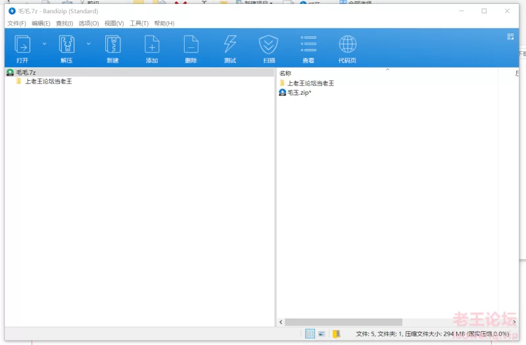
Task: Add files using the 添加 icon
Action: [152, 49]
